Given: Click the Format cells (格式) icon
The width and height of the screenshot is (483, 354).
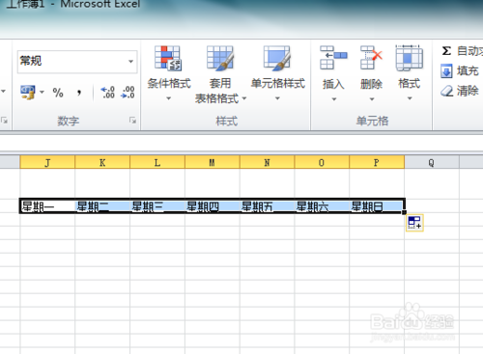Looking at the screenshot, I should tap(409, 58).
